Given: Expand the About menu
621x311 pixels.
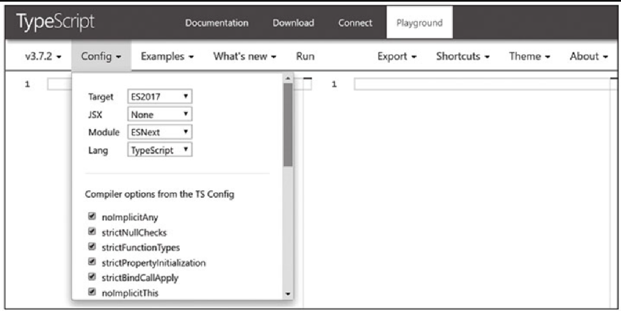Looking at the screenshot, I should coord(588,56).
